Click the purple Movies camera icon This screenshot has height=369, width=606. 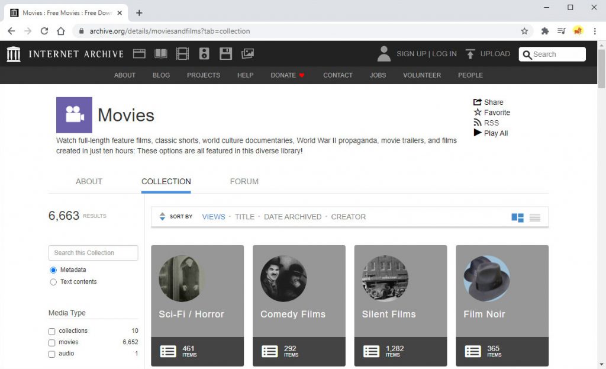click(74, 115)
